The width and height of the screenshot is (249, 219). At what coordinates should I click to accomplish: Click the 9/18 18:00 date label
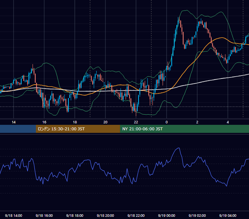[x=75, y=215]
